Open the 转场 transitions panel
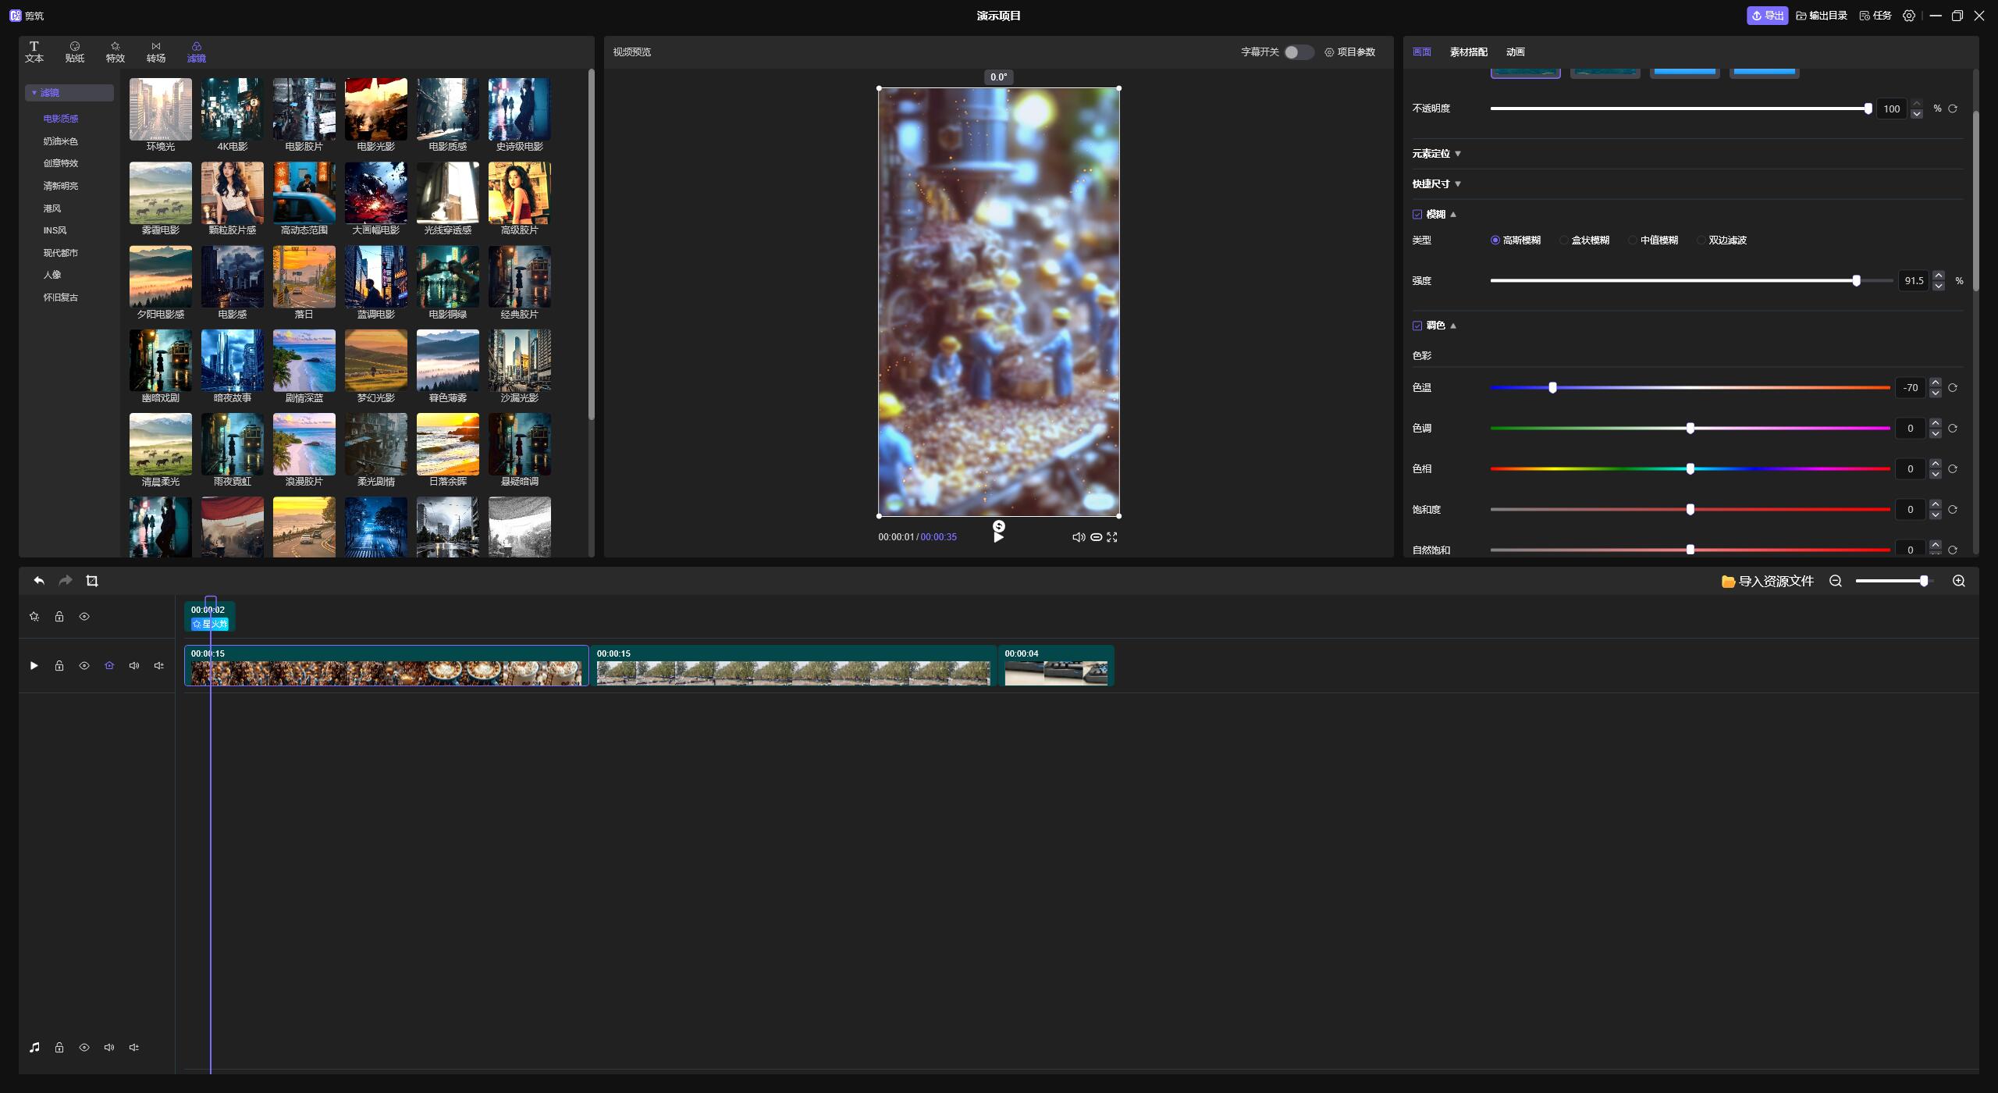Image resolution: width=1998 pixels, height=1093 pixels. tap(156, 52)
